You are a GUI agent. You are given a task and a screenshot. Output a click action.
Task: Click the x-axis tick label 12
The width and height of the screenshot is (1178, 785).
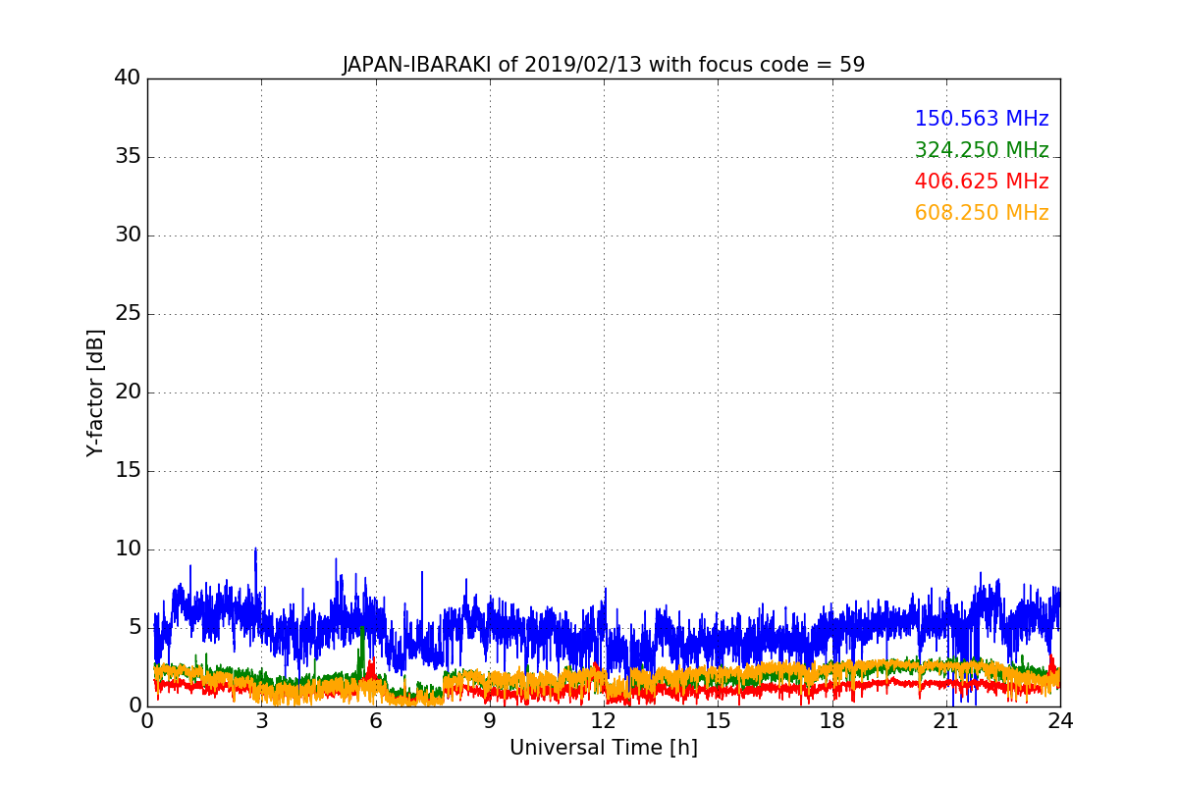coord(604,720)
